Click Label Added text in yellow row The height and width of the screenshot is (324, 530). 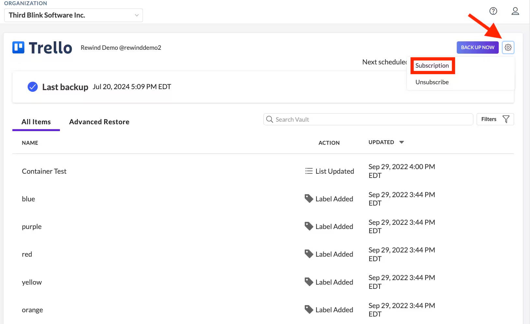[334, 282]
